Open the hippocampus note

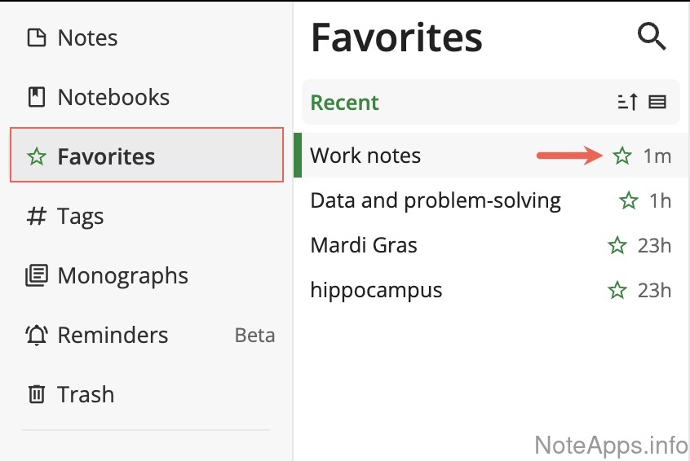[x=376, y=290]
